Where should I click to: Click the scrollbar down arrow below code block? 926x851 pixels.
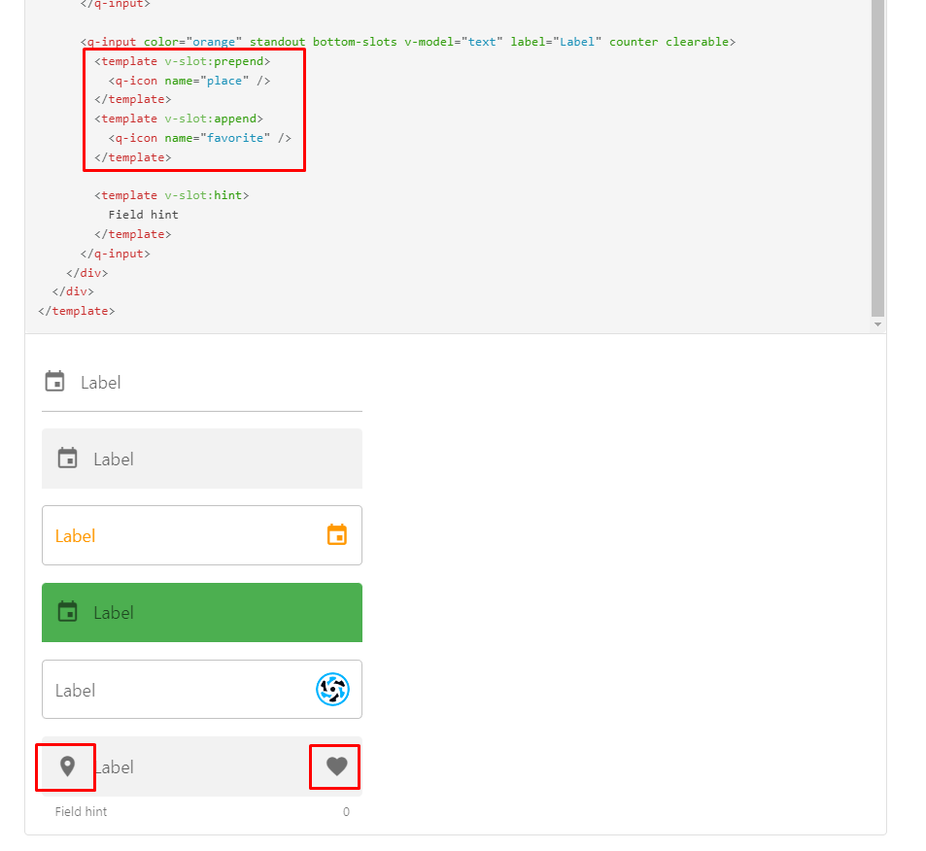[877, 322]
